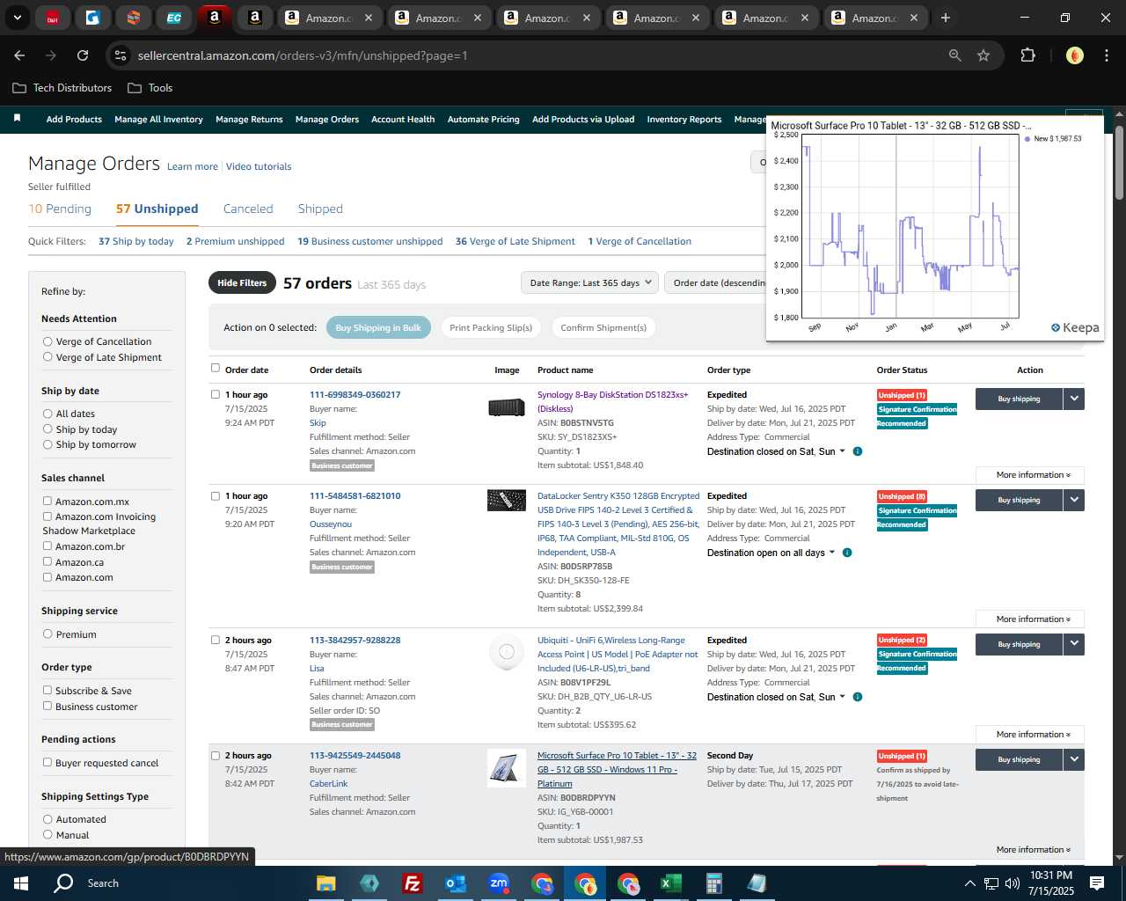Screen dimensions: 1126x901
Task: Open site information icon in address bar
Action: [x=121, y=55]
